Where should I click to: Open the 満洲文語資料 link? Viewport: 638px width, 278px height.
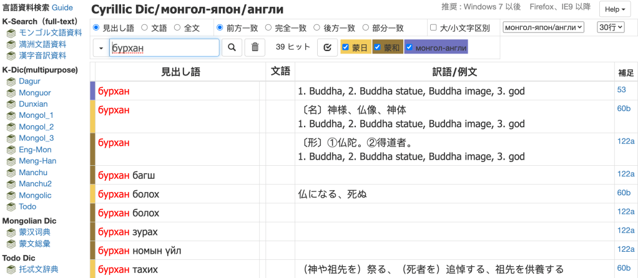pyautogui.click(x=42, y=44)
